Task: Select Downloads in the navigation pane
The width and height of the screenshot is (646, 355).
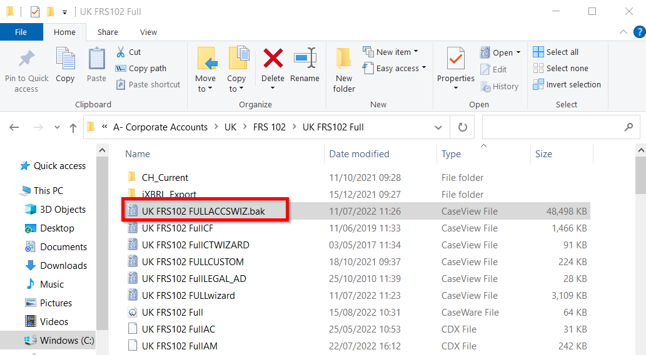Action: pyautogui.click(x=63, y=266)
